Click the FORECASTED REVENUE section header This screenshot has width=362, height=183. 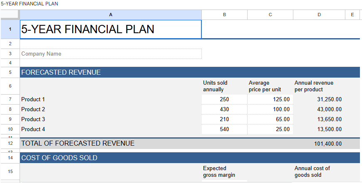[111, 73]
